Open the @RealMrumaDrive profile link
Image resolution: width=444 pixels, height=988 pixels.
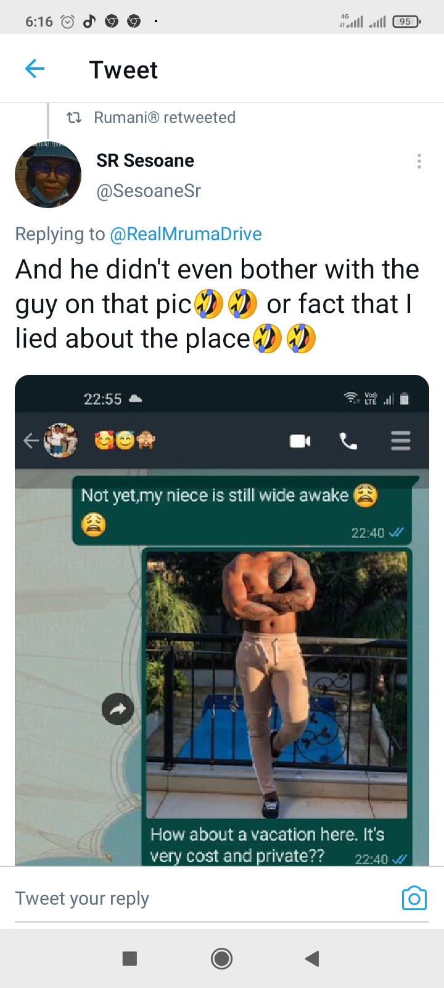coord(186,234)
